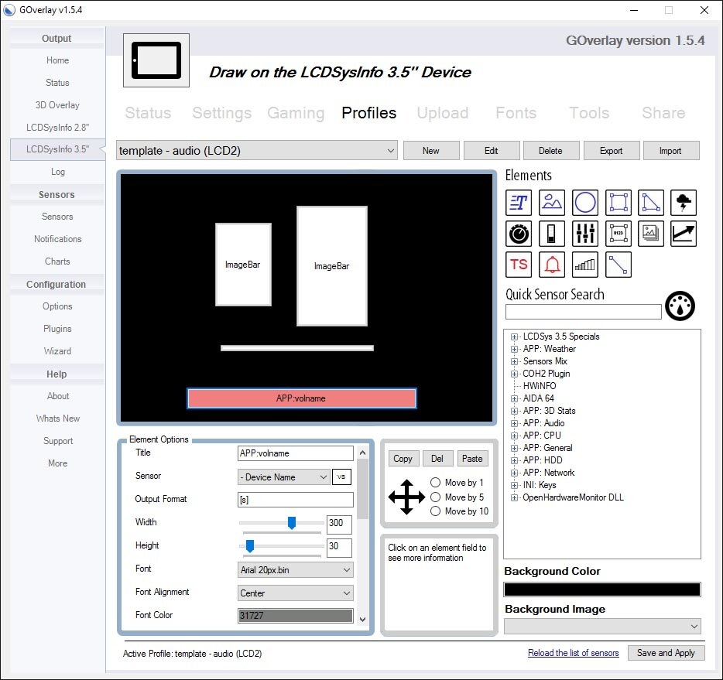This screenshot has width=723, height=680.
Task: Export the current profile
Action: tap(612, 151)
